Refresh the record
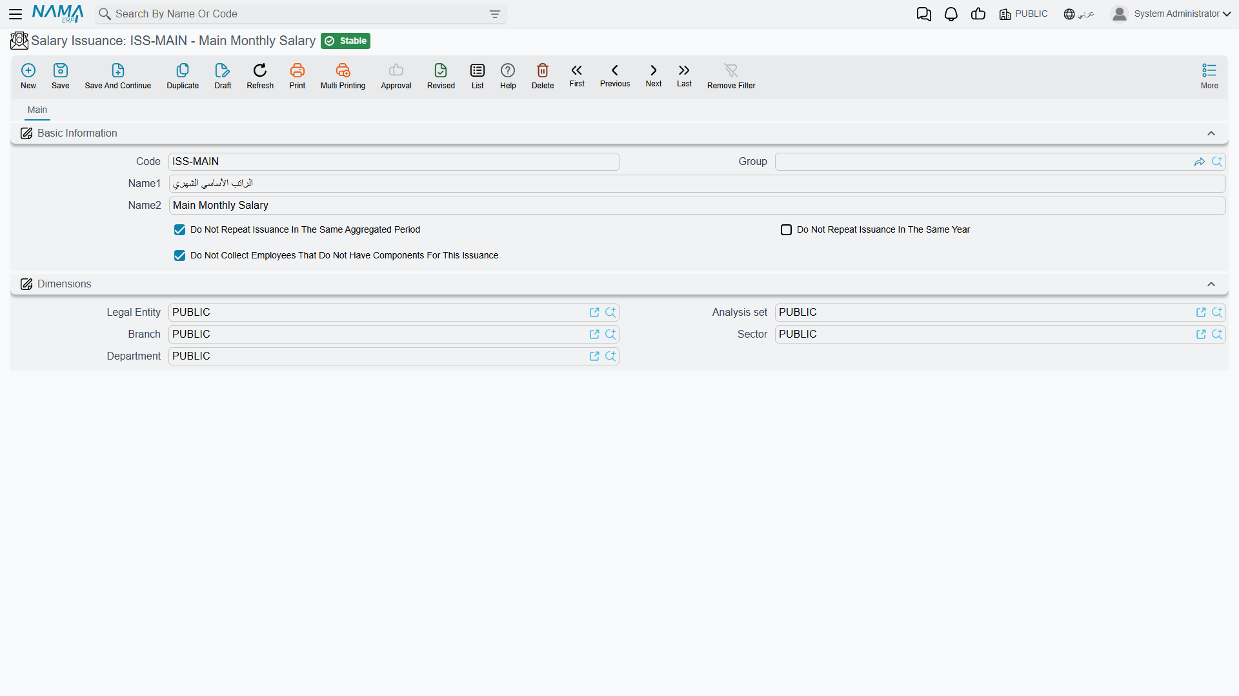1239x696 pixels. 260,76
